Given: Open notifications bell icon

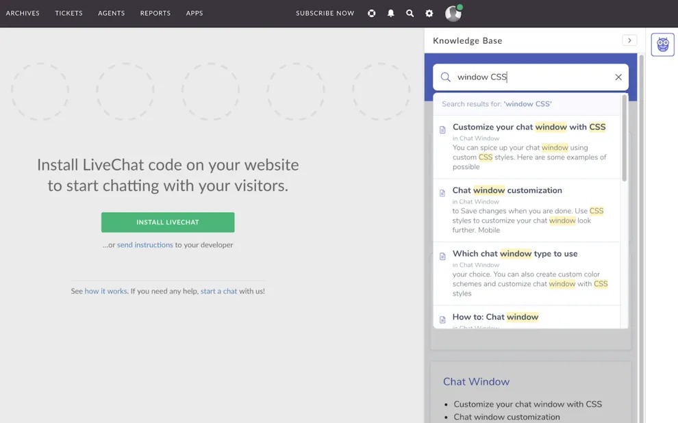Looking at the screenshot, I should pyautogui.click(x=390, y=13).
